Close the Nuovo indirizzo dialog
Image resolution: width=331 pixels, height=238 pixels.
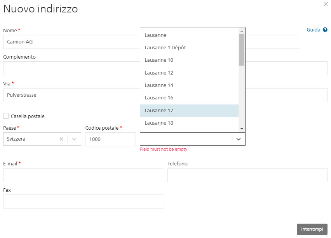point(326,4)
